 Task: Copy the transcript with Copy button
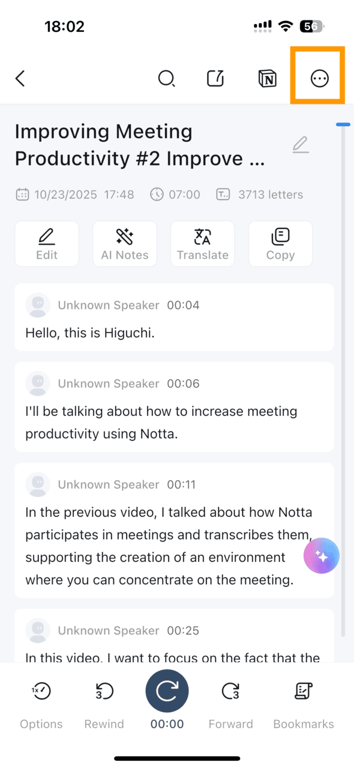click(281, 244)
